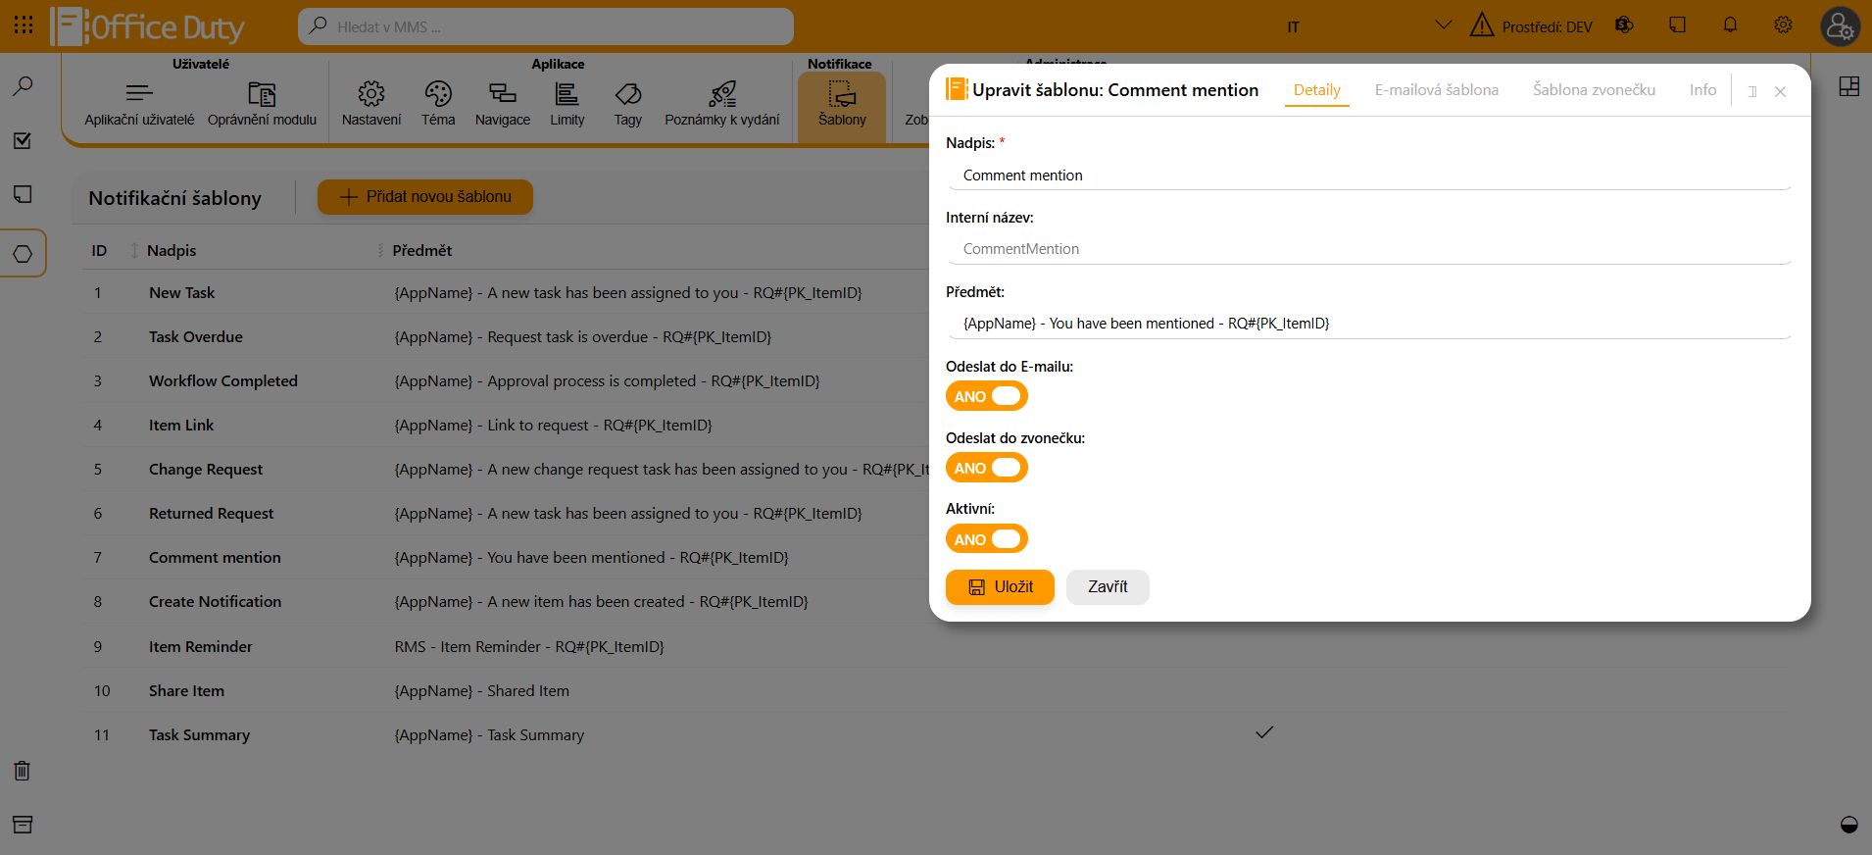
Task: Click the SharePoint icon in top bar
Action: 1624,25
